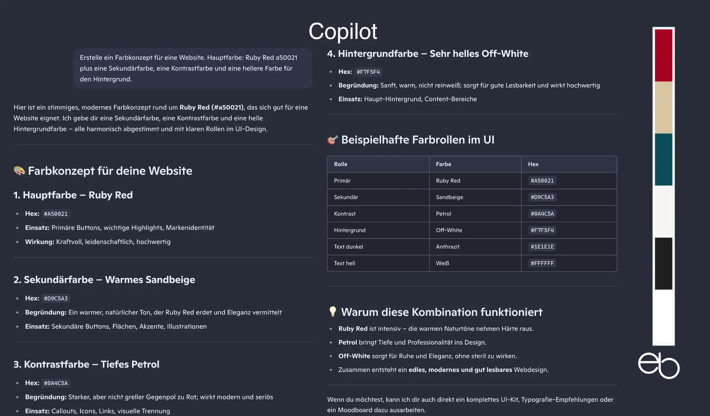Screen dimensions: 710x416
Task: Click the Farbe column header
Action: point(443,164)
